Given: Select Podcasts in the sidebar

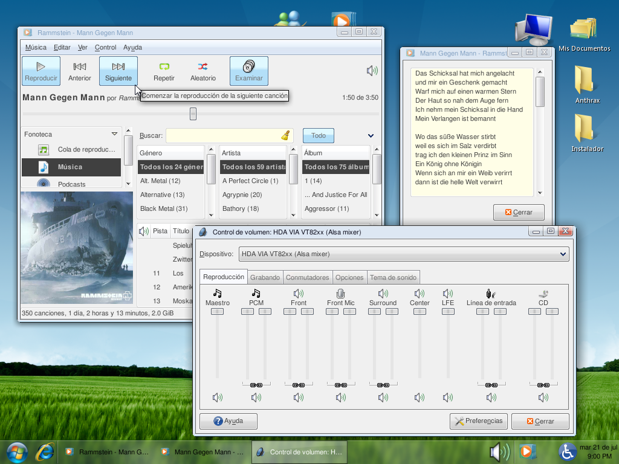Looking at the screenshot, I should pos(71,184).
